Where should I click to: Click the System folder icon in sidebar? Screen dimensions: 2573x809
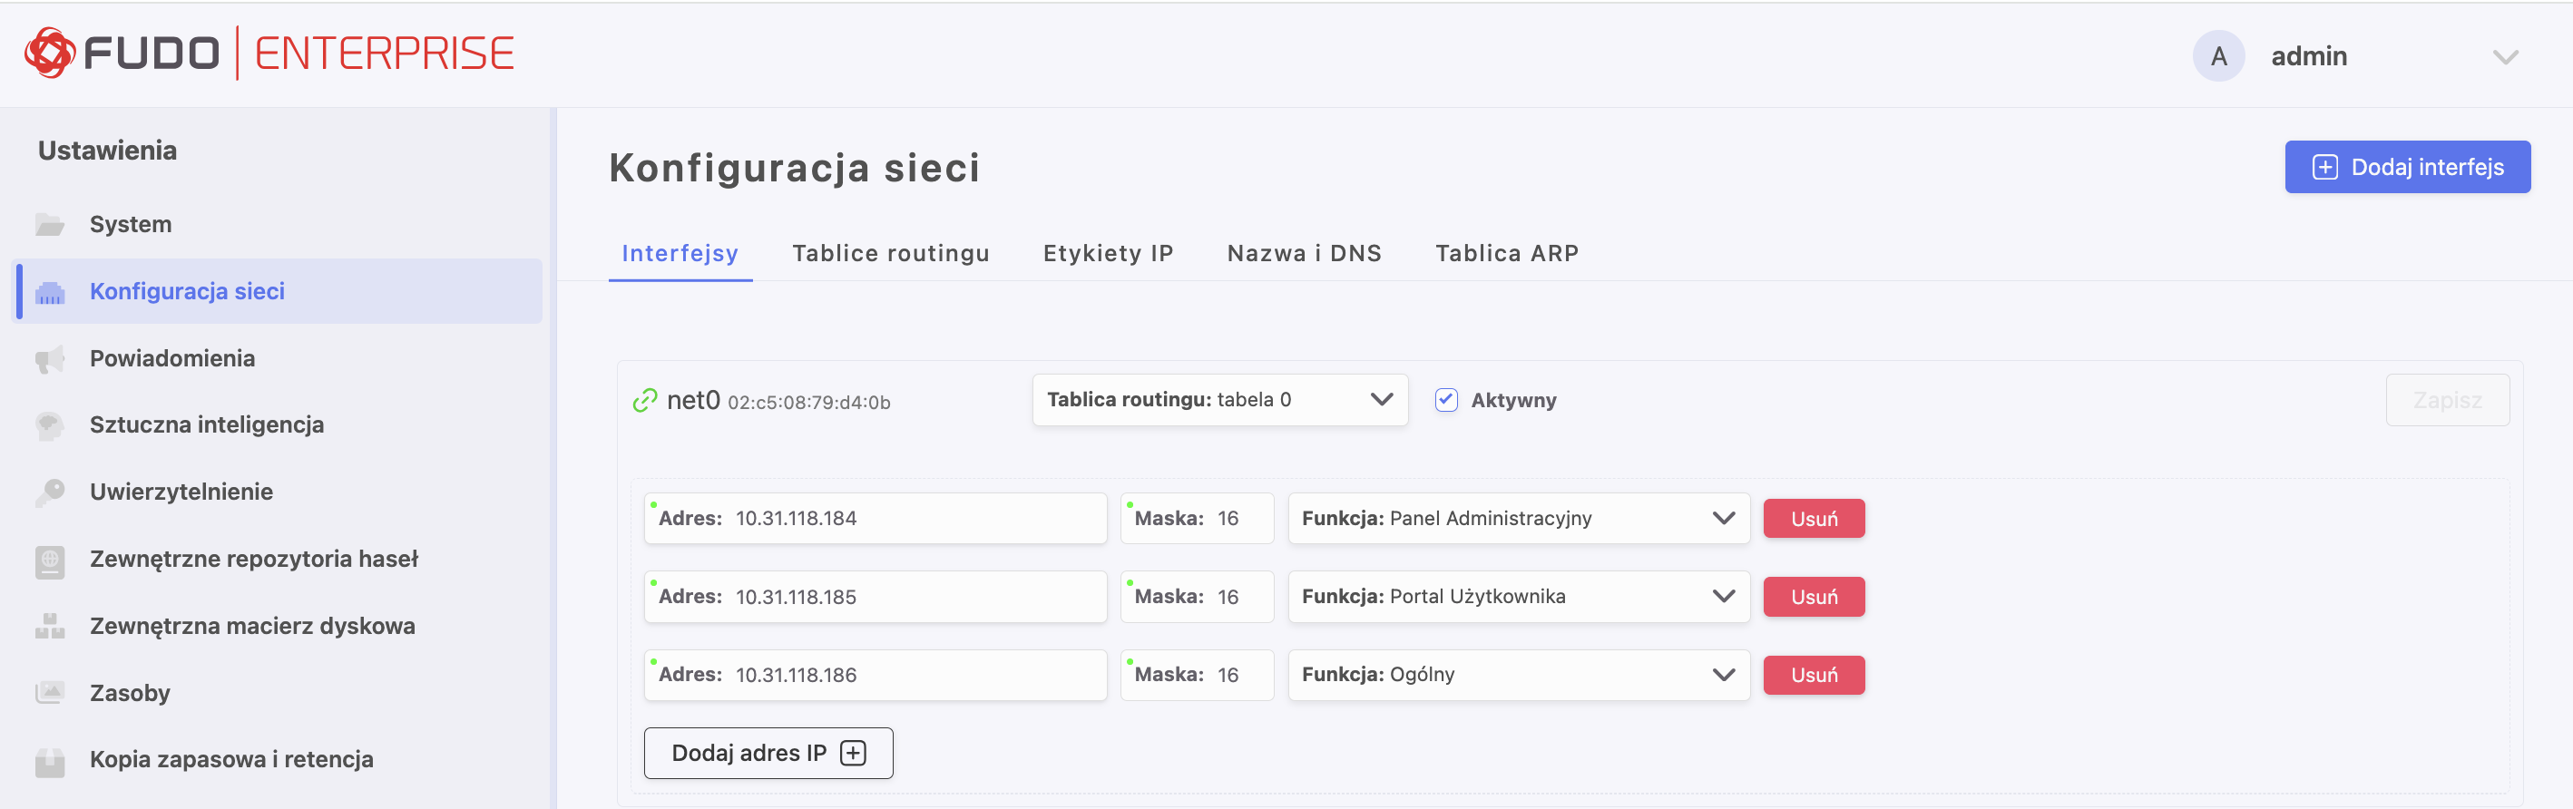(x=50, y=225)
